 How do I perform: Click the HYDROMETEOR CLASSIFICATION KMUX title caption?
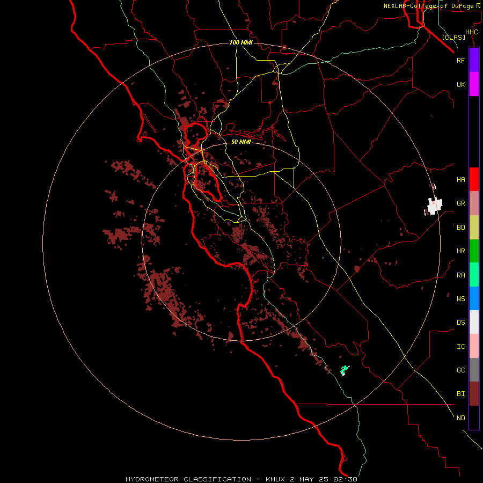(x=241, y=479)
